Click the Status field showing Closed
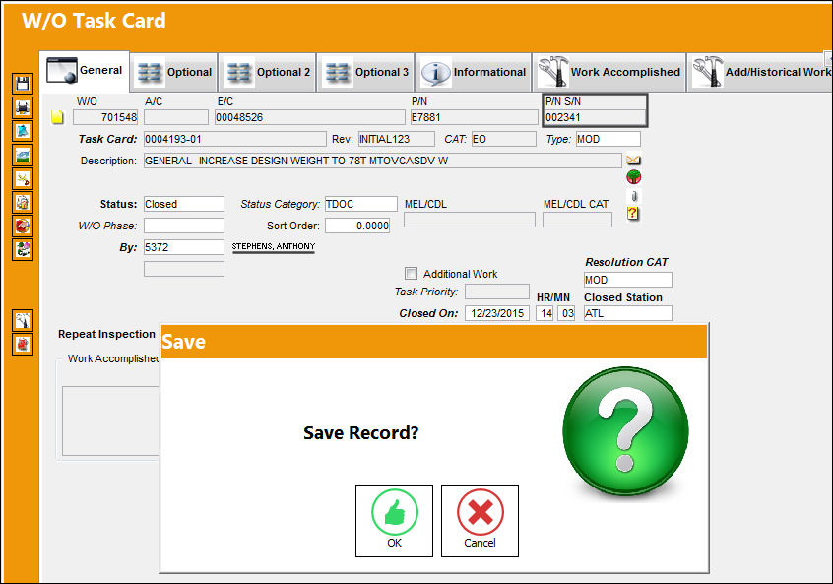The image size is (833, 584). pos(184,204)
